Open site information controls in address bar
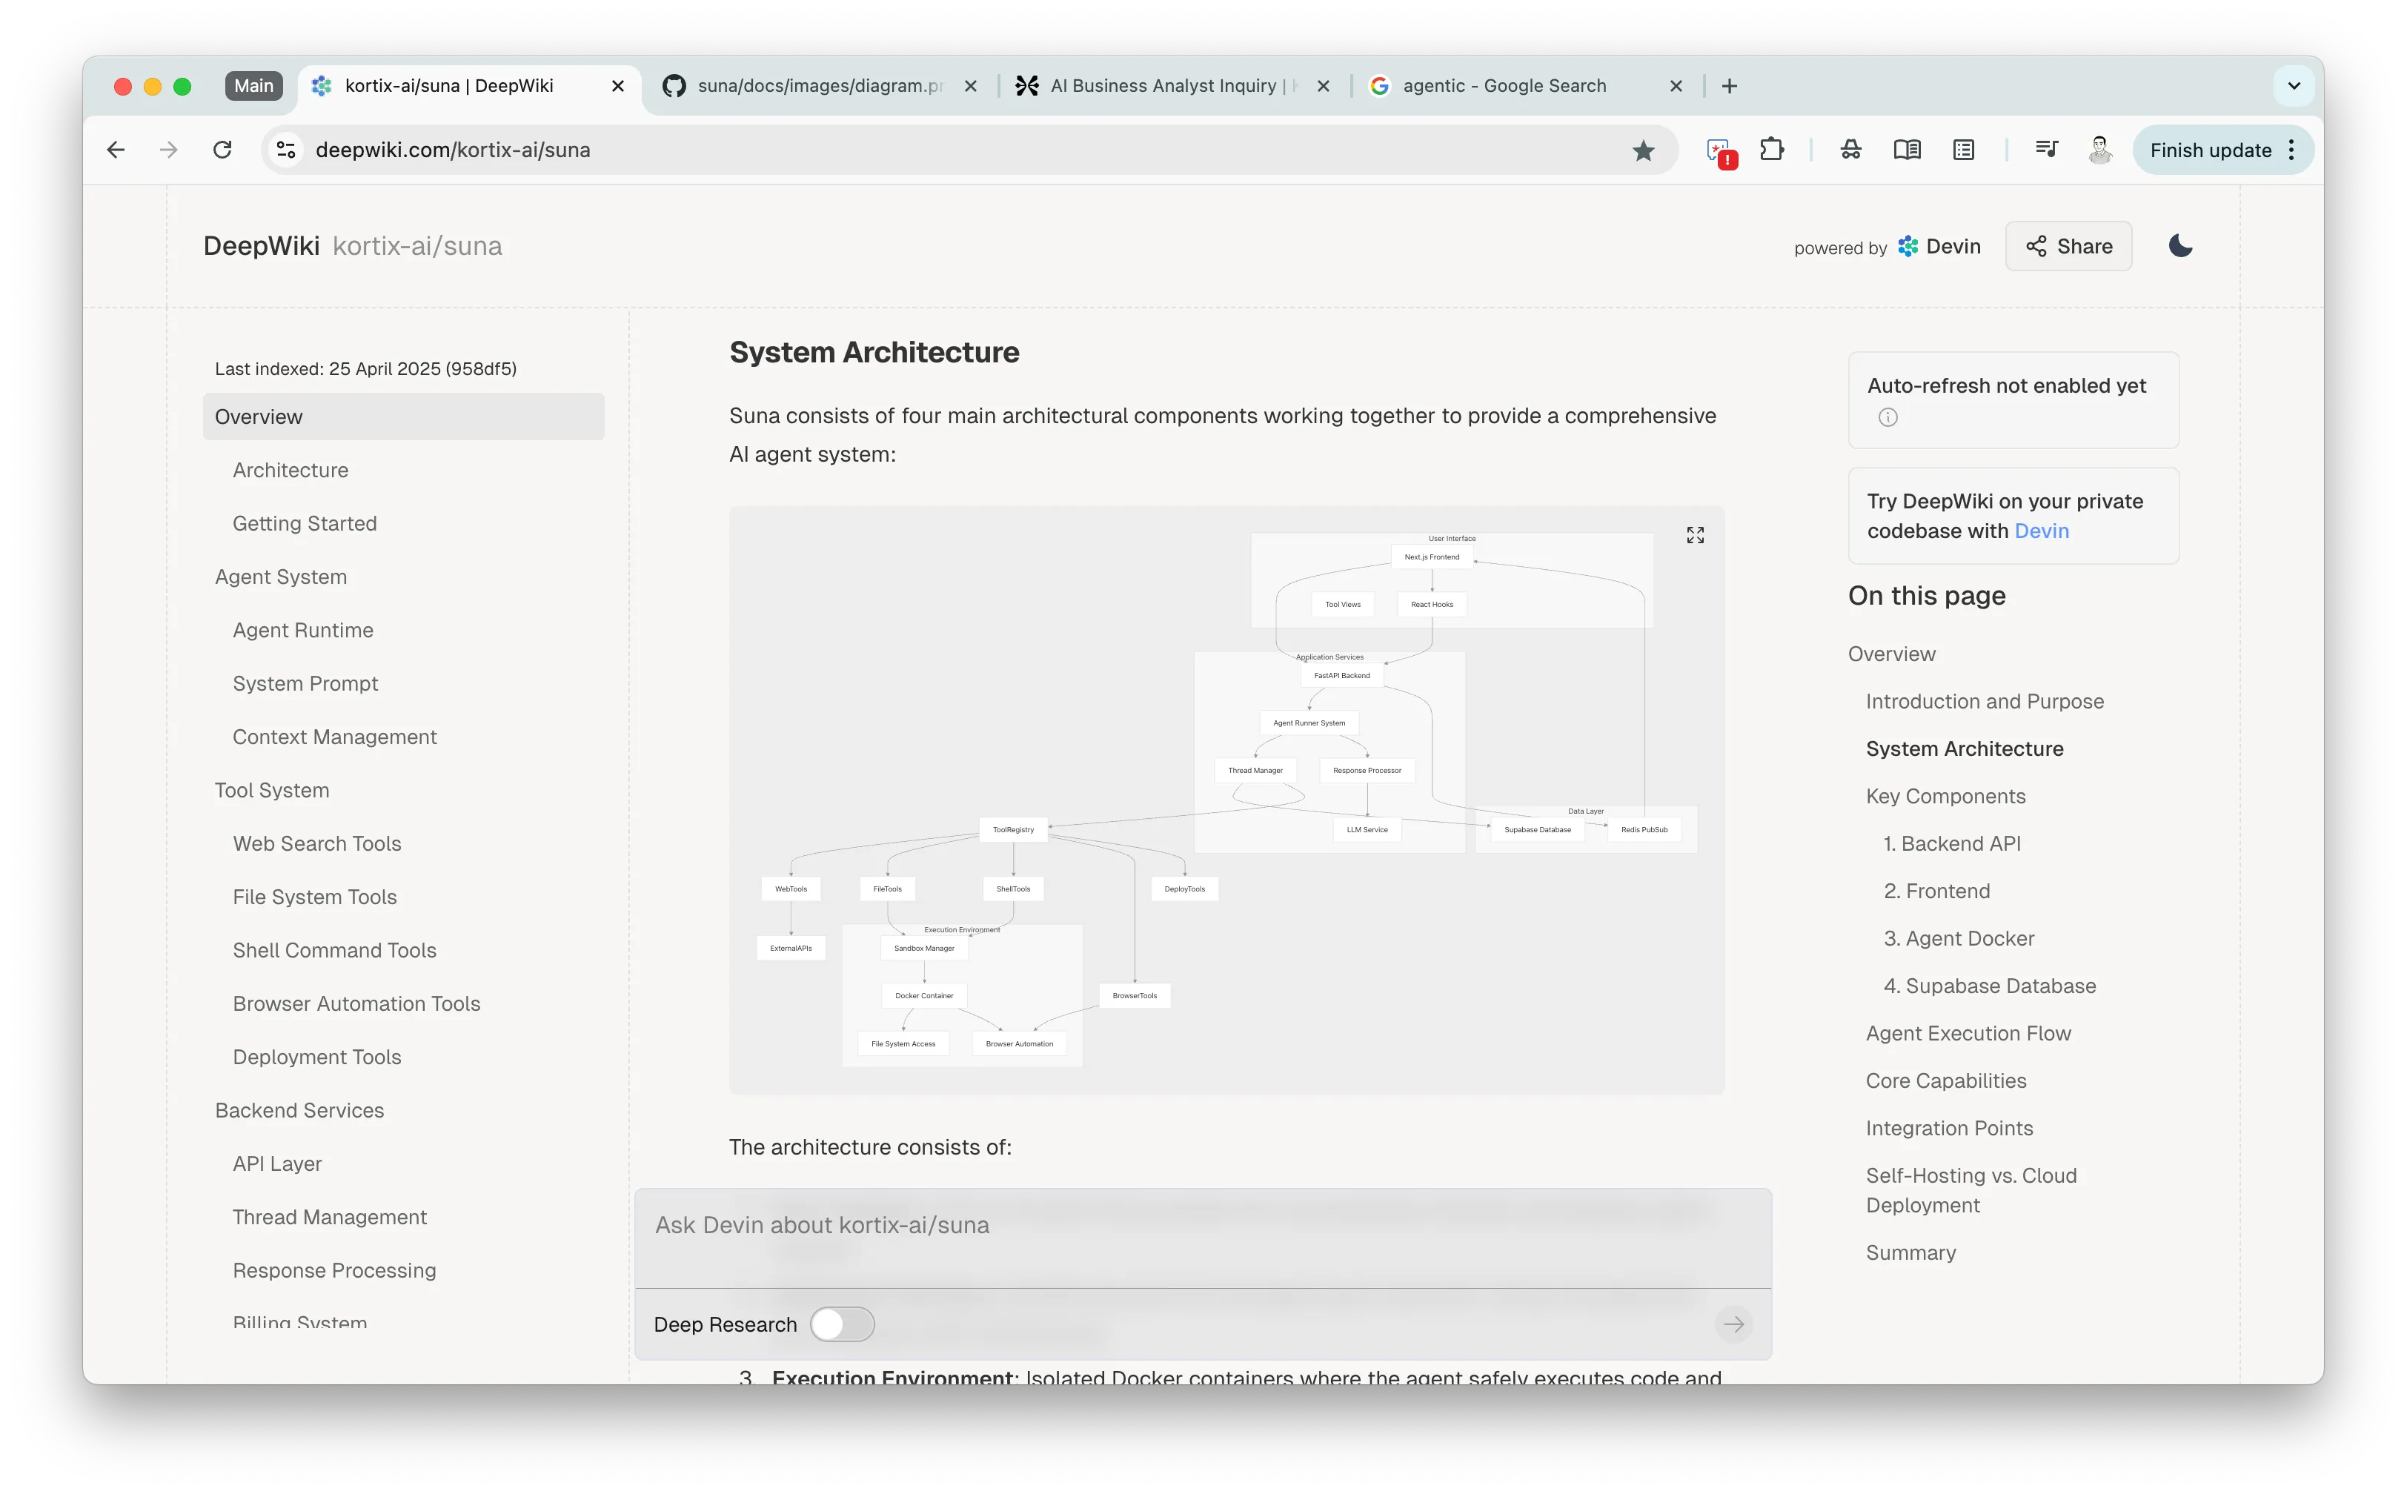2407x1494 pixels. click(285, 150)
